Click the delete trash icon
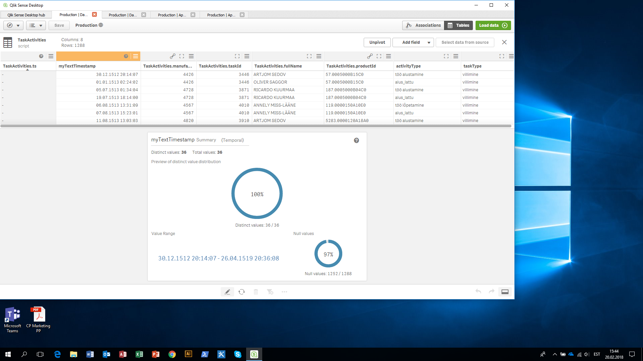 click(x=256, y=292)
